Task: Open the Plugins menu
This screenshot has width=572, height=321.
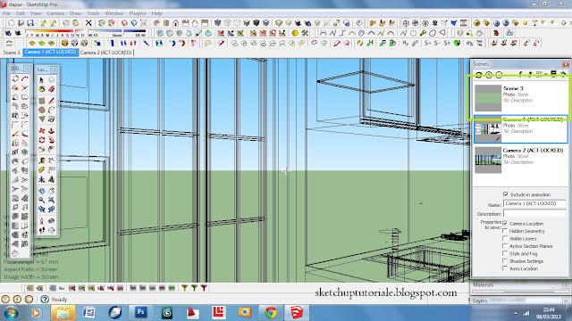Action: click(x=137, y=13)
